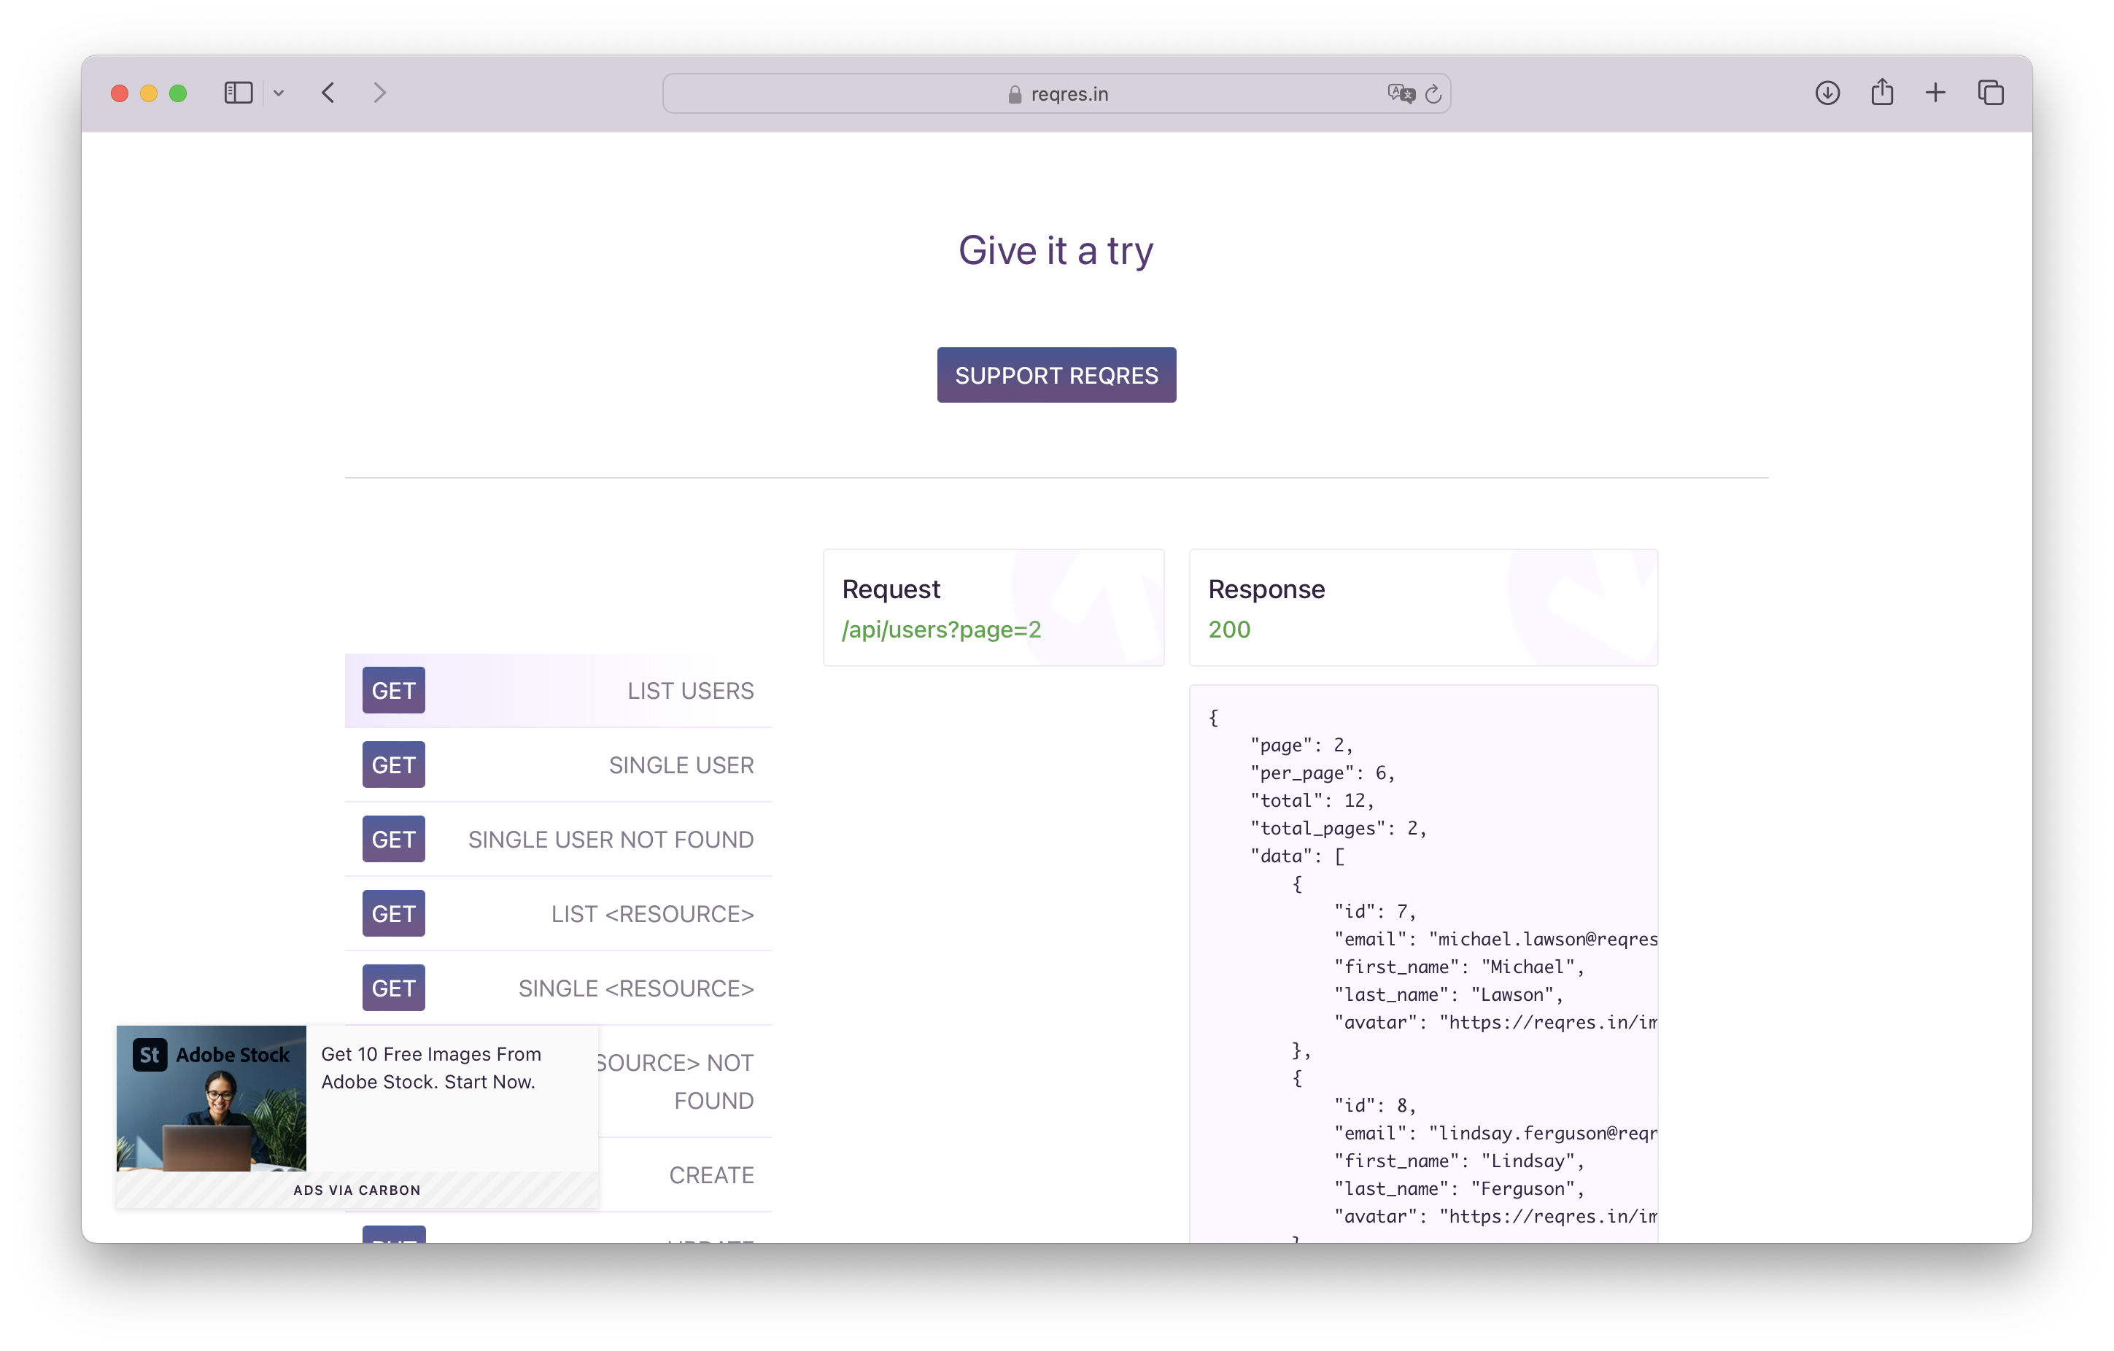Pick the SINGLE <RESOURCE> endpoint
The width and height of the screenshot is (2114, 1351).
[558, 988]
